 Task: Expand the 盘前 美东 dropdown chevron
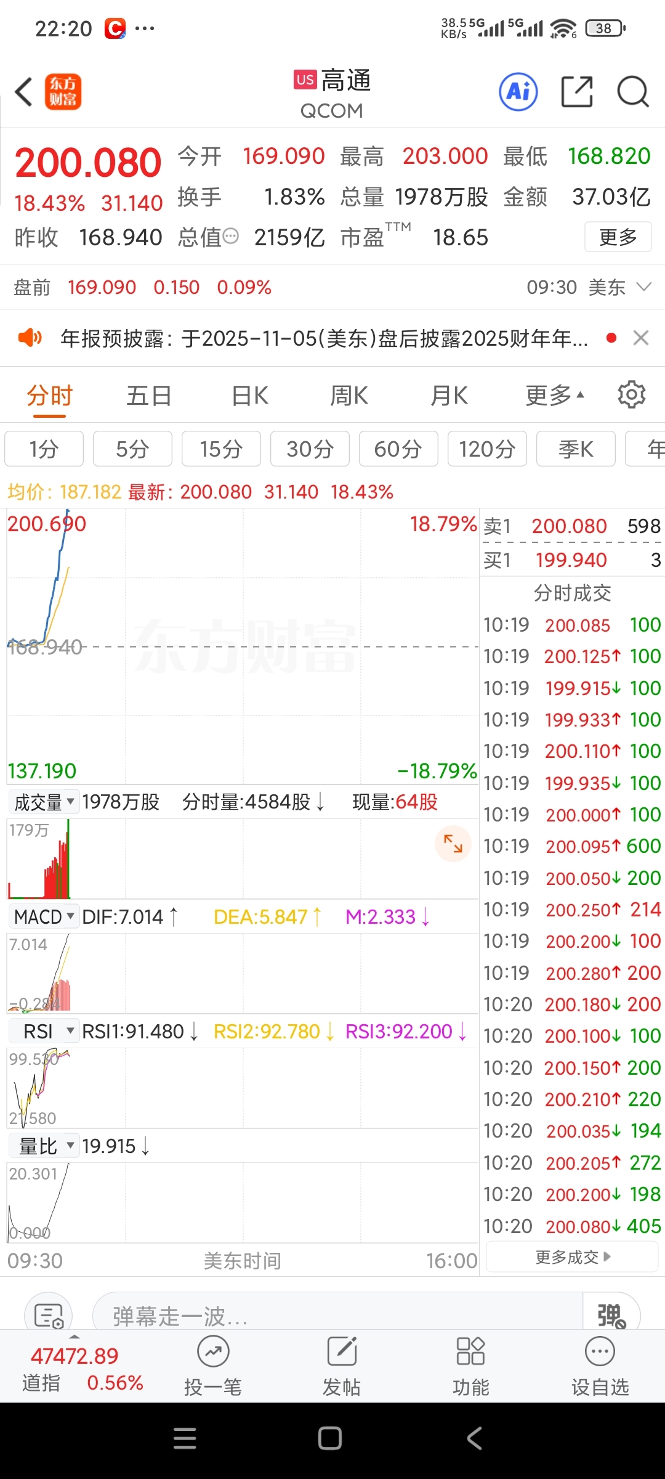click(x=644, y=287)
